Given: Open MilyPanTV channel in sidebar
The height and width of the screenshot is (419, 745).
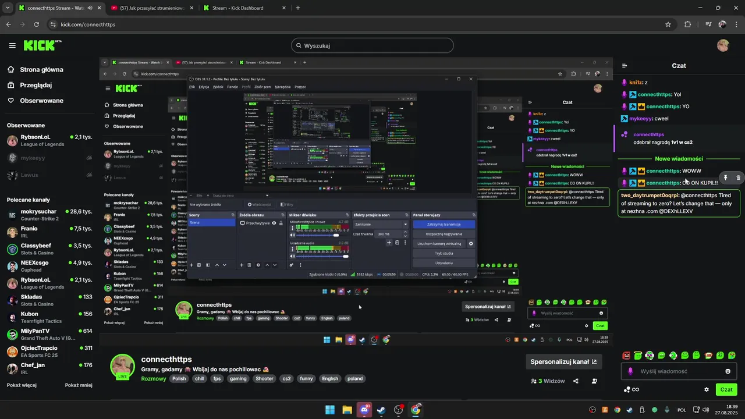Looking at the screenshot, I should tap(49, 334).
